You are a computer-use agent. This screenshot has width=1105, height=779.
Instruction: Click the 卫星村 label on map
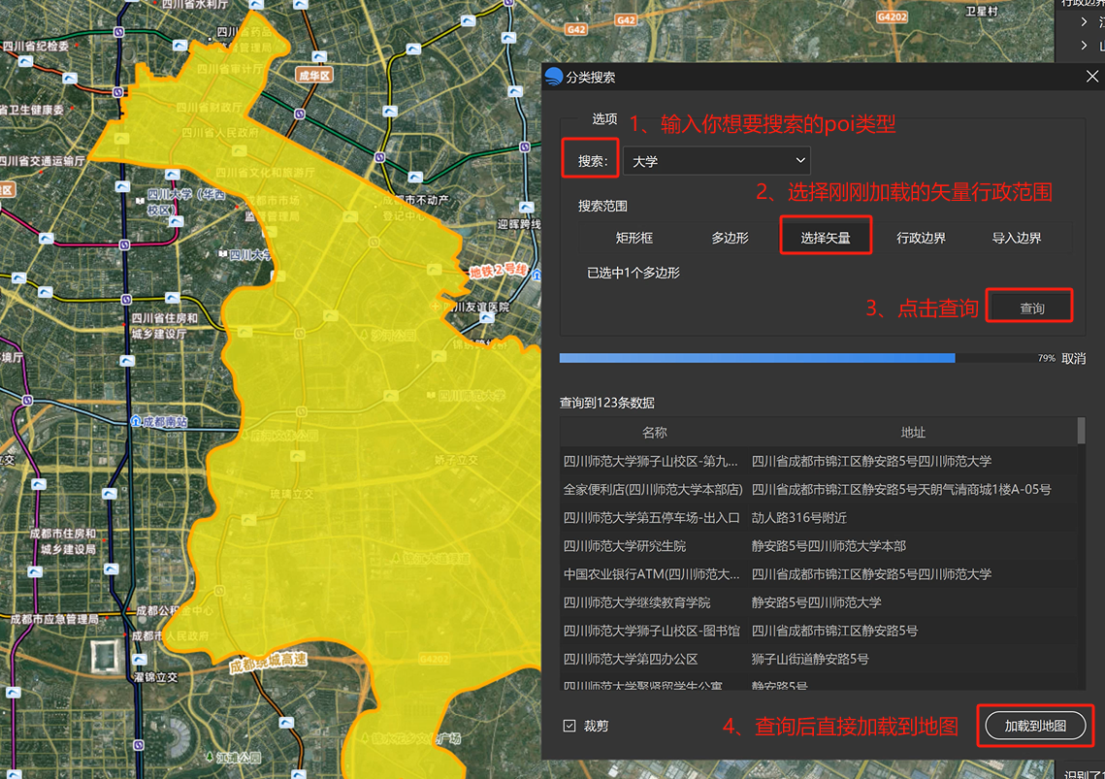982,12
